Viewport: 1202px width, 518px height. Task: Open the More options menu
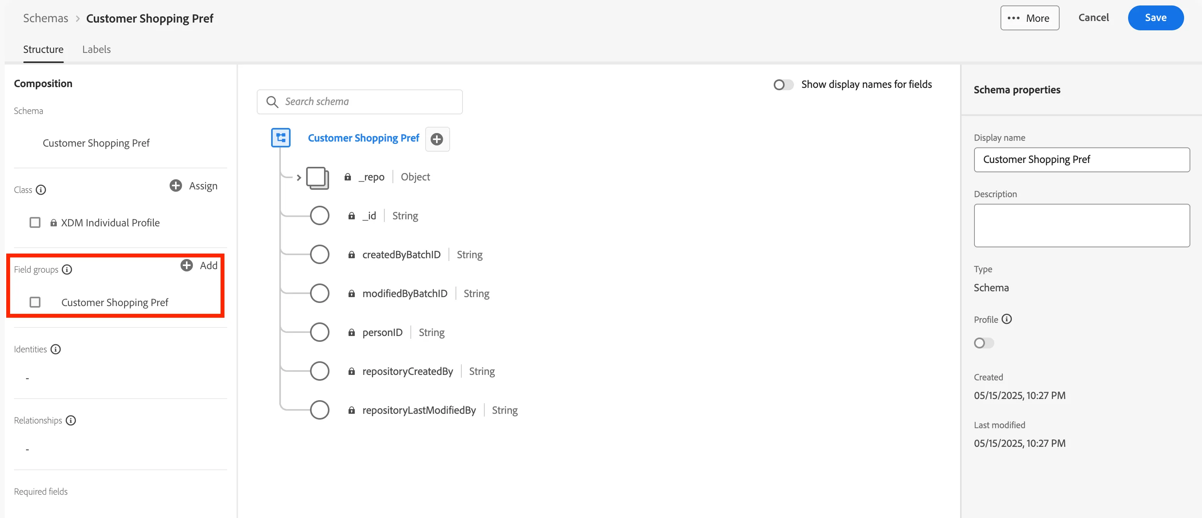1029,18
